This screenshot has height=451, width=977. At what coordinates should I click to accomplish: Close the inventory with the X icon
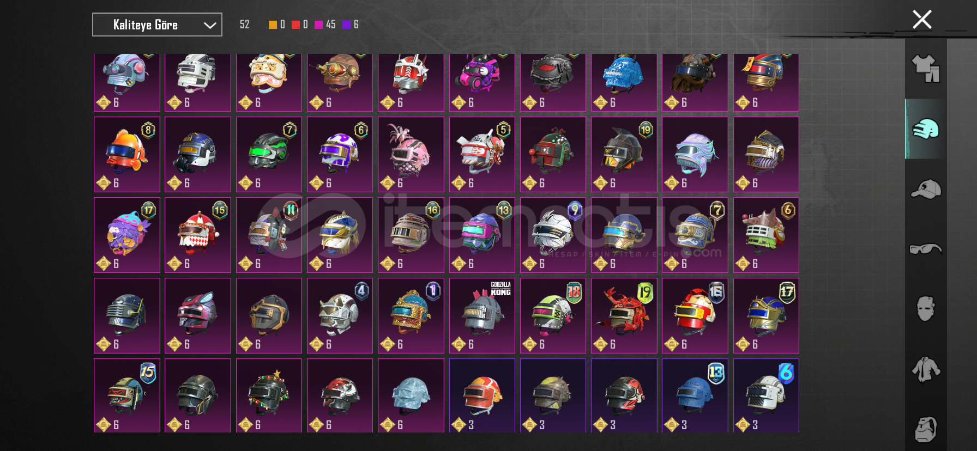pyautogui.click(x=922, y=20)
